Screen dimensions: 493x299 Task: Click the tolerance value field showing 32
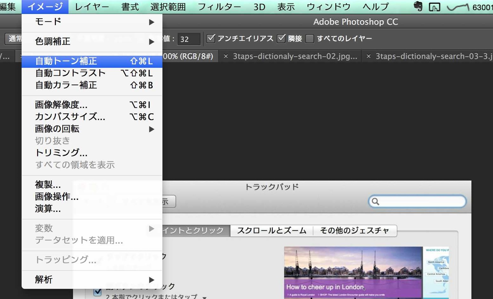[189, 39]
